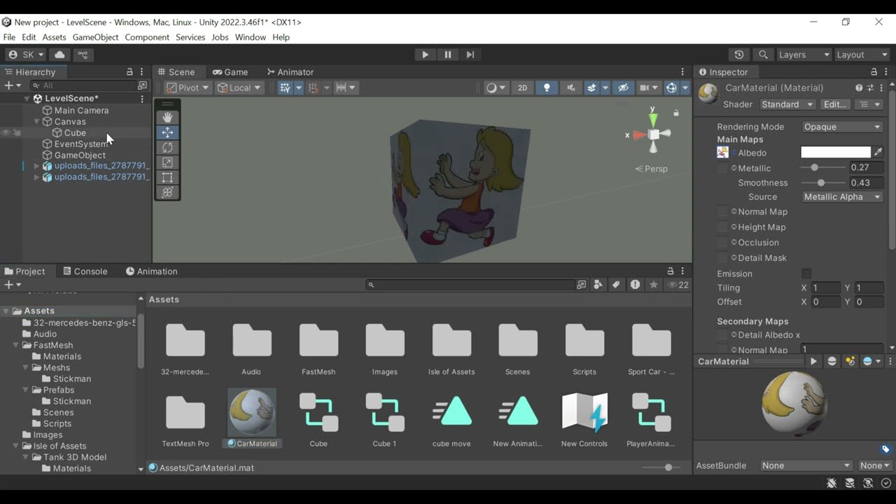The height and width of the screenshot is (504, 896).
Task: Toggle scene visibility hidden-objects button
Action: coord(622,87)
